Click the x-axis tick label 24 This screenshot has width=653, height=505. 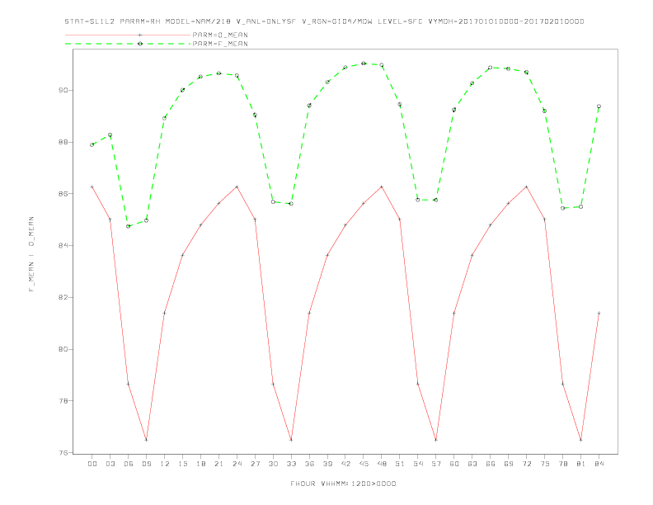237,464
